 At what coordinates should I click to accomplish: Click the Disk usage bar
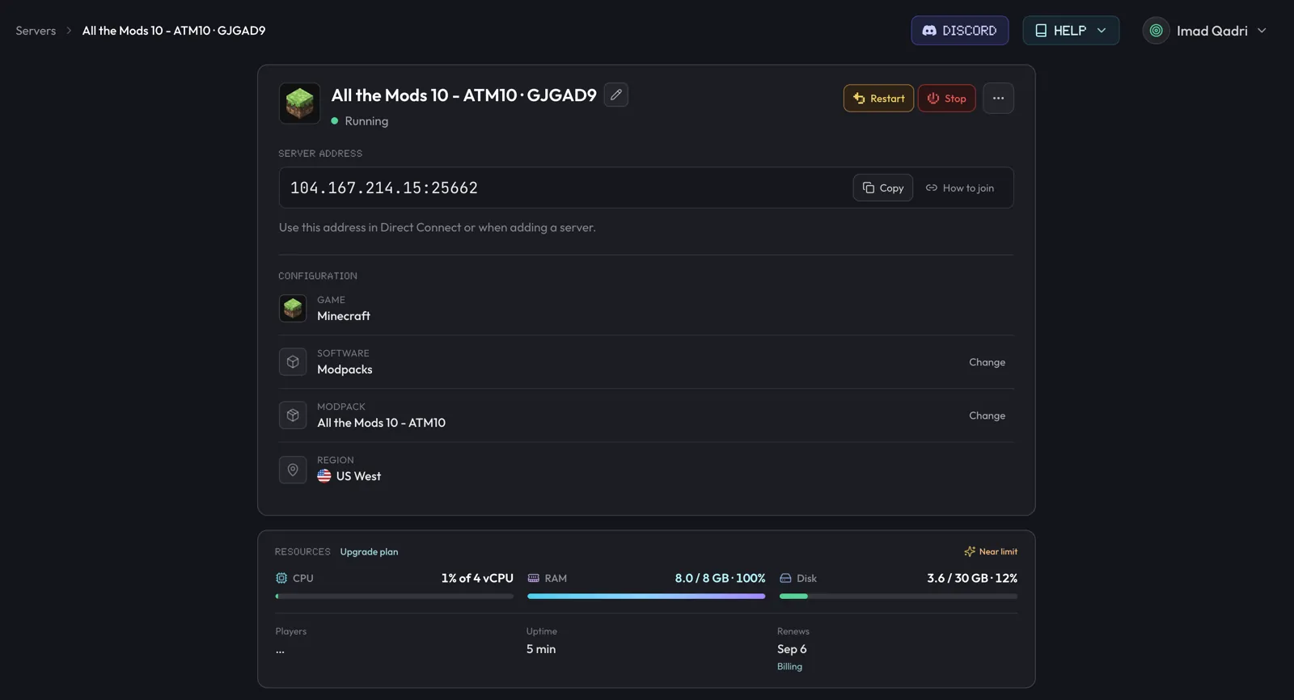click(899, 597)
